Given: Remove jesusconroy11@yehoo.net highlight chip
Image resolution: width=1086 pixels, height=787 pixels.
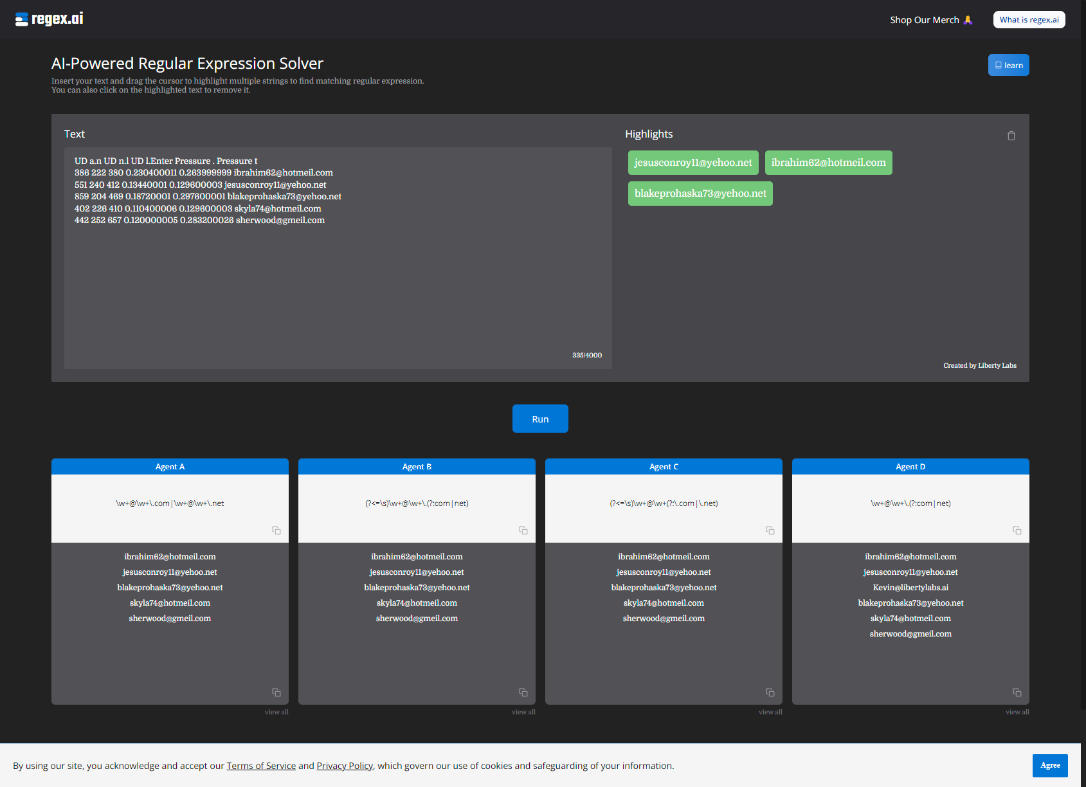Looking at the screenshot, I should pos(693,163).
